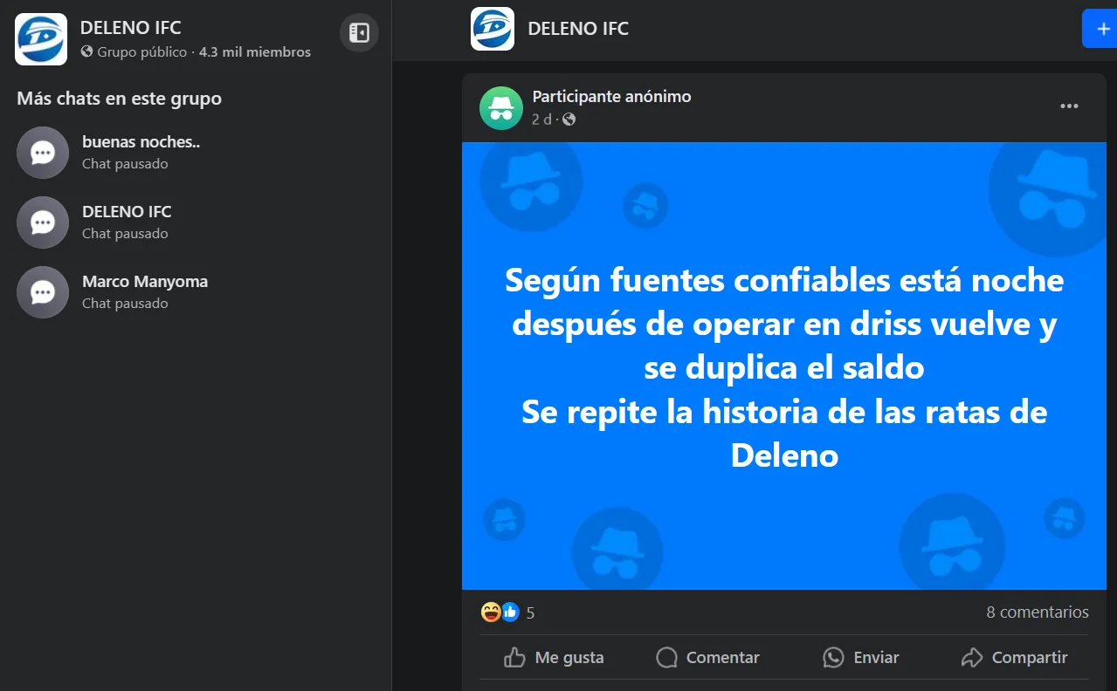The image size is (1117, 691).
Task: Click the DELENO IFC logo in top header
Action: [493, 29]
